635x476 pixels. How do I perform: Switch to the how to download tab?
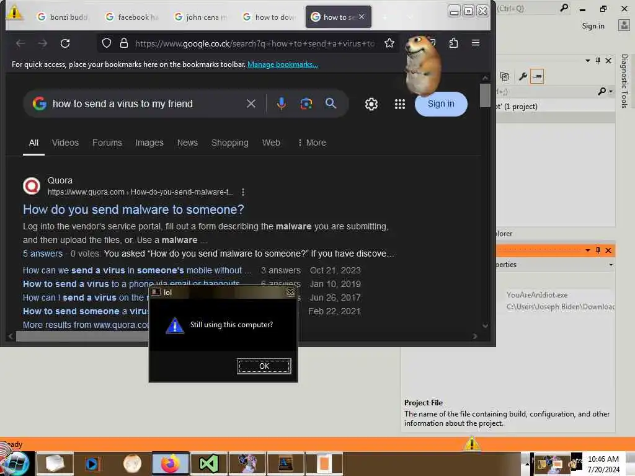coord(270,17)
